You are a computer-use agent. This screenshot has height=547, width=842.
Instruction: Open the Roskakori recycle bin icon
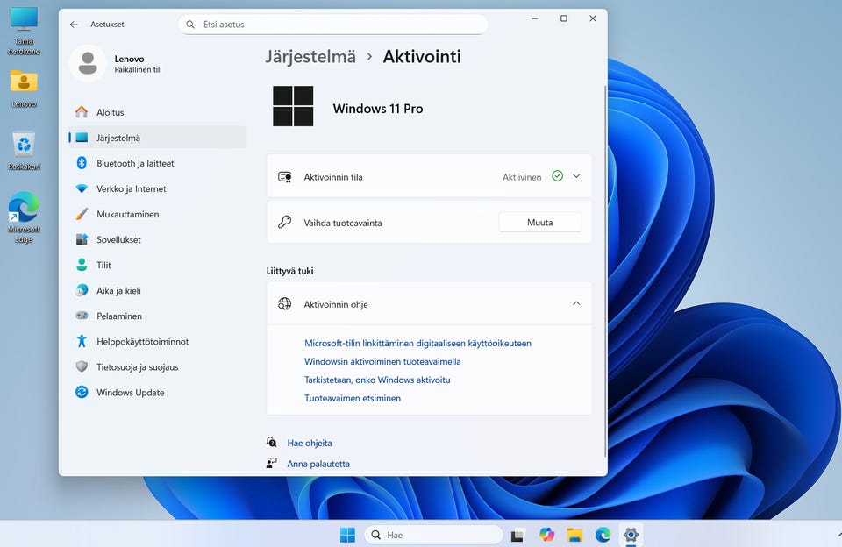point(24,146)
